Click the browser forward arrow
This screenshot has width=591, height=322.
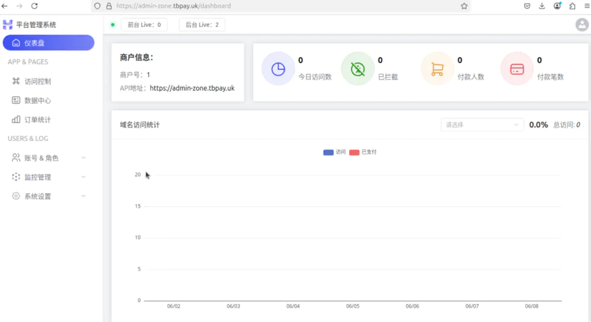19,6
